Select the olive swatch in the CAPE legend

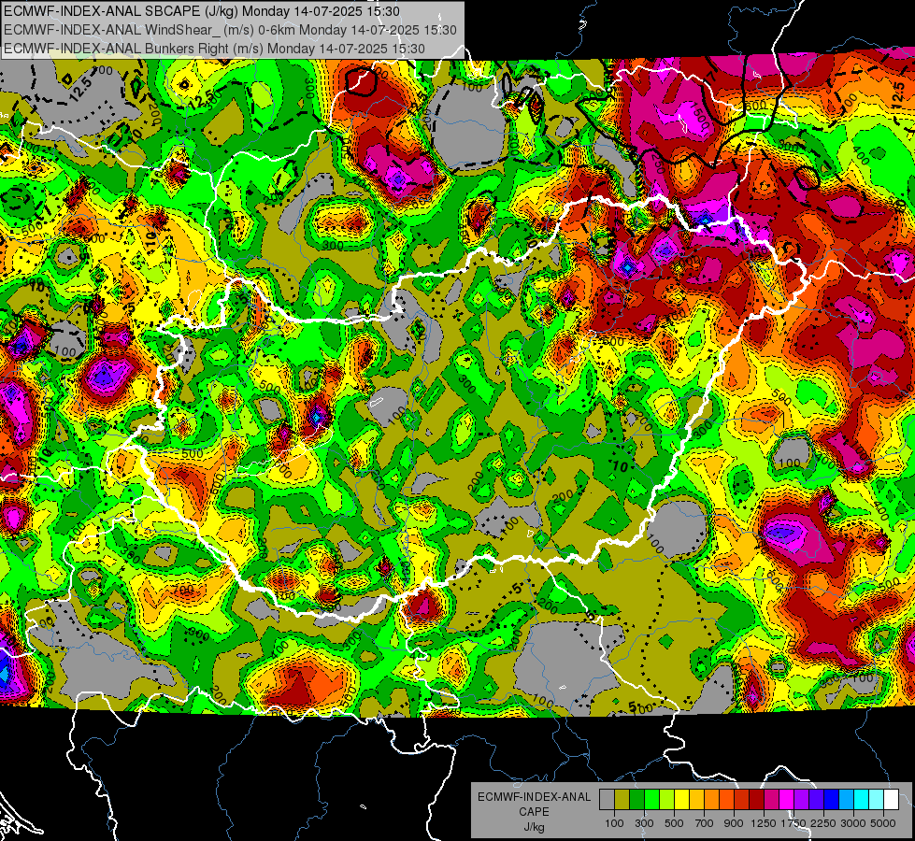tap(622, 800)
